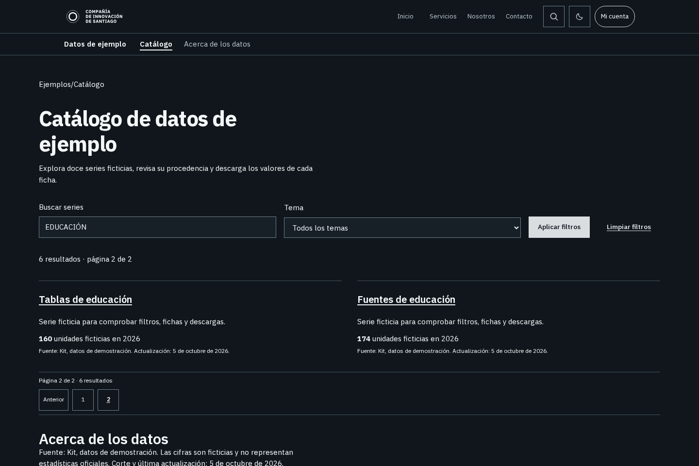This screenshot has width=699, height=466.
Task: Click the 'Buscar series' field label
Action: [61, 207]
